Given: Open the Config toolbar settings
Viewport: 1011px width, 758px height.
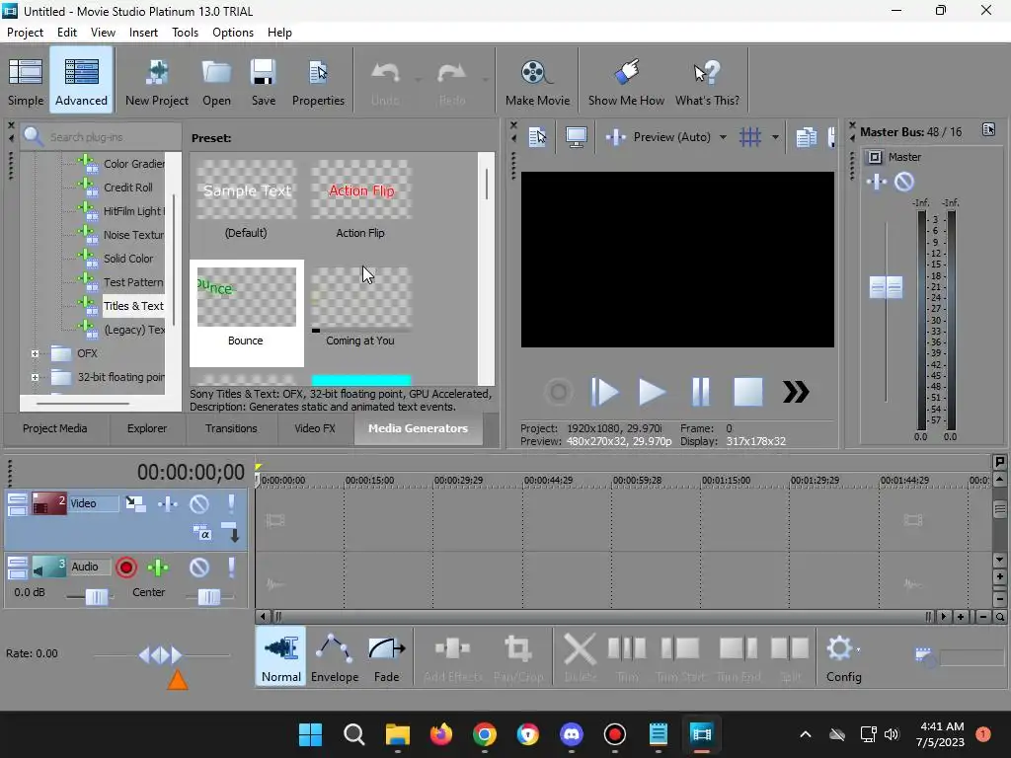Looking at the screenshot, I should (843, 657).
